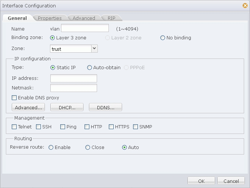Open the Advanced tab
The image size is (250, 188).
click(84, 18)
